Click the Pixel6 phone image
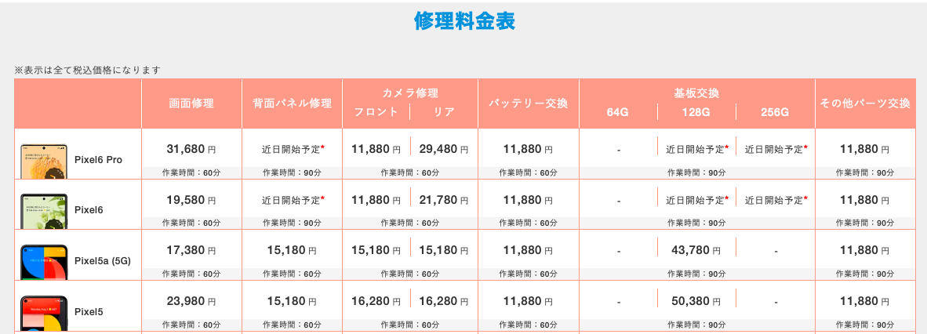Image resolution: width=927 pixels, height=334 pixels. point(44,210)
